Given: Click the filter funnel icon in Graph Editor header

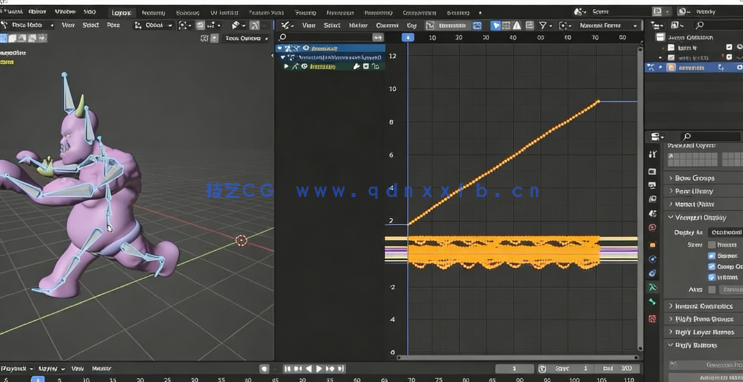Looking at the screenshot, I should tap(543, 25).
